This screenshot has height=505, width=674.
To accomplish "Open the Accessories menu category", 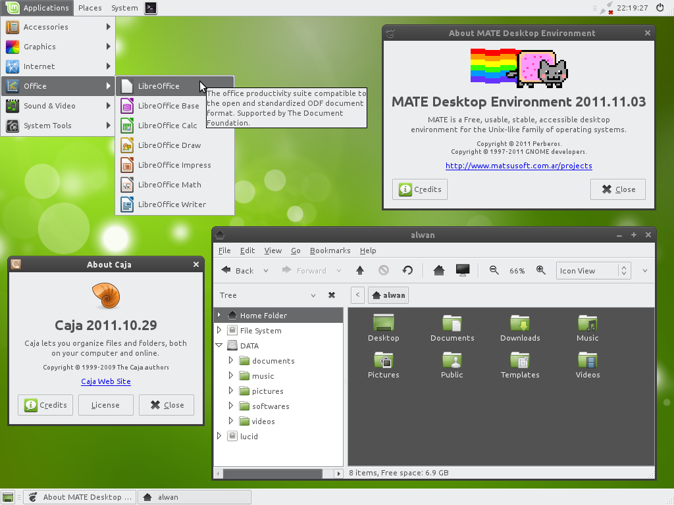I will click(58, 26).
